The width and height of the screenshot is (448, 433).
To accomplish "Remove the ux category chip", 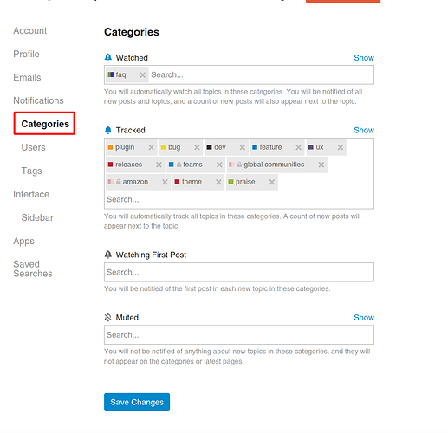I will (x=341, y=147).
